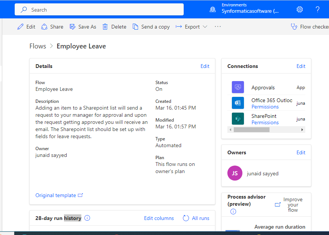
Task: Click the Office 365 Outlook icon
Action: click(x=238, y=103)
